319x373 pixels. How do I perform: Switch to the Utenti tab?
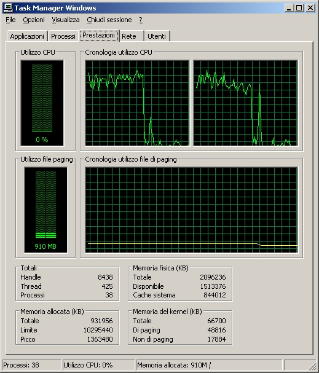tap(157, 36)
